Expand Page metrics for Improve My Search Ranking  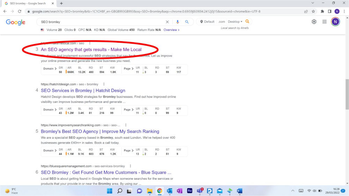click(129, 151)
